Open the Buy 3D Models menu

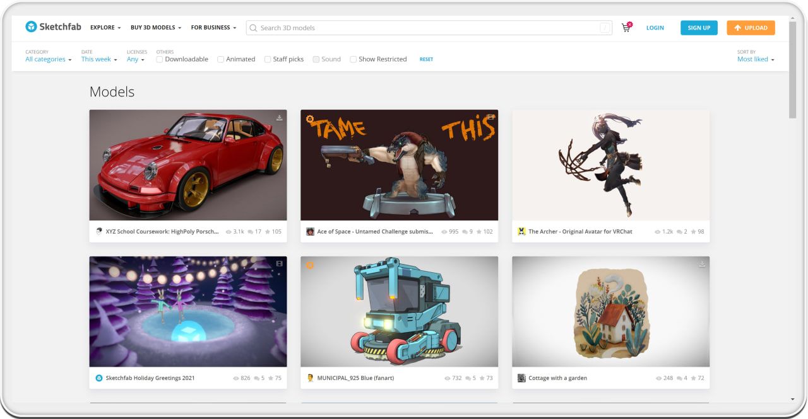point(155,28)
